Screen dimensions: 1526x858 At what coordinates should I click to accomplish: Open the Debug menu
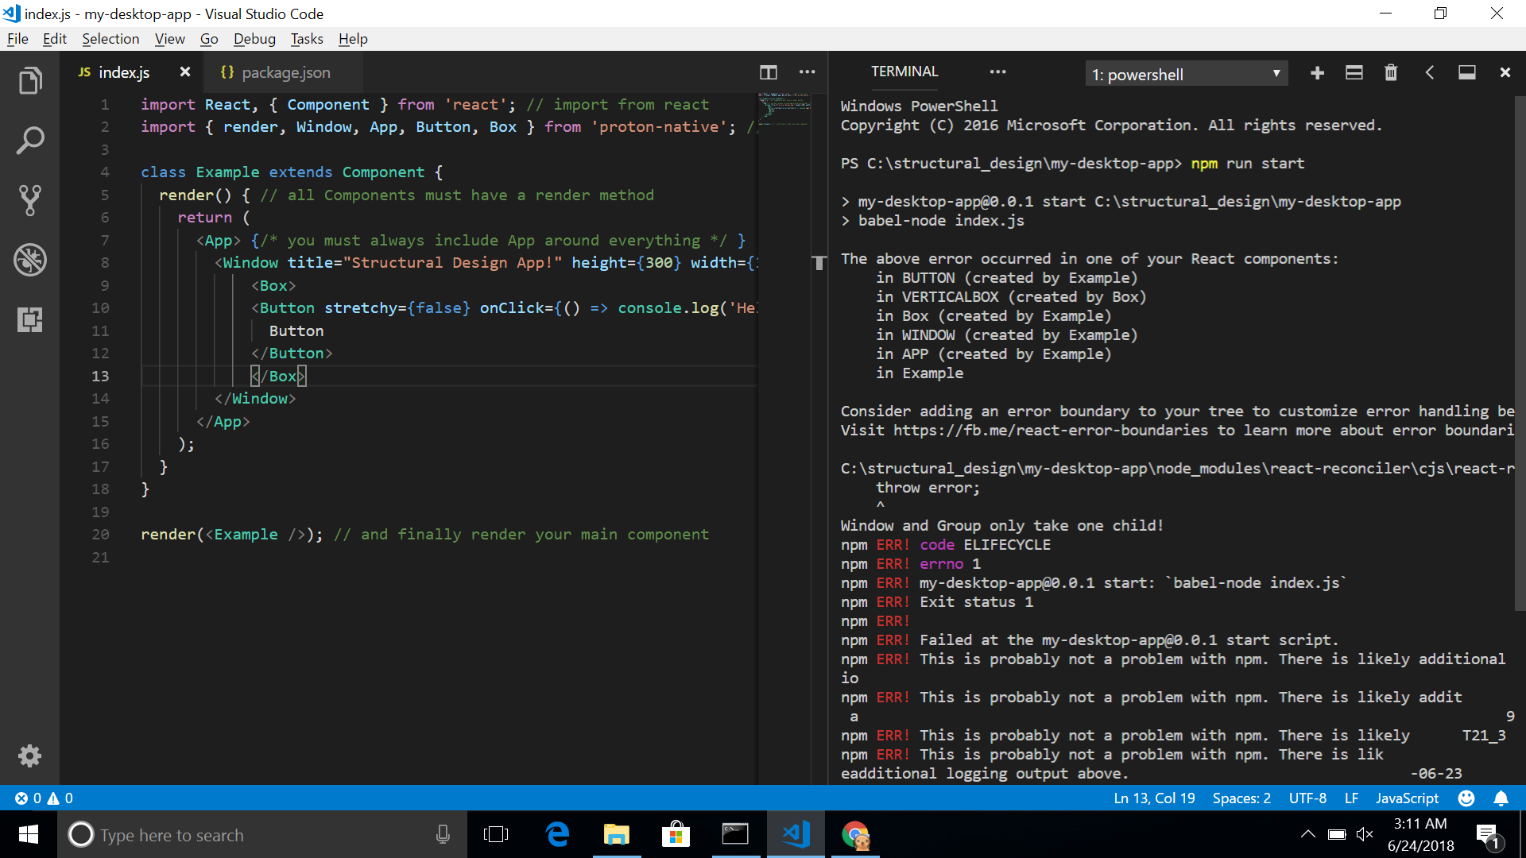point(254,38)
